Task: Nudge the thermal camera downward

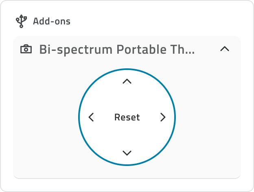Action: point(127,153)
